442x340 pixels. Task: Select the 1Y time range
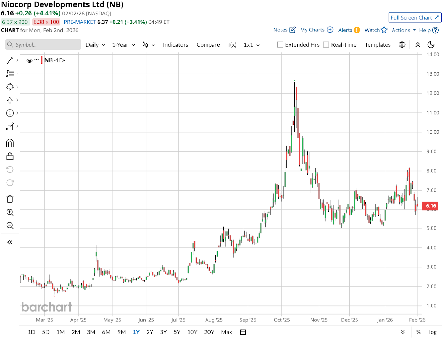[x=136, y=332]
